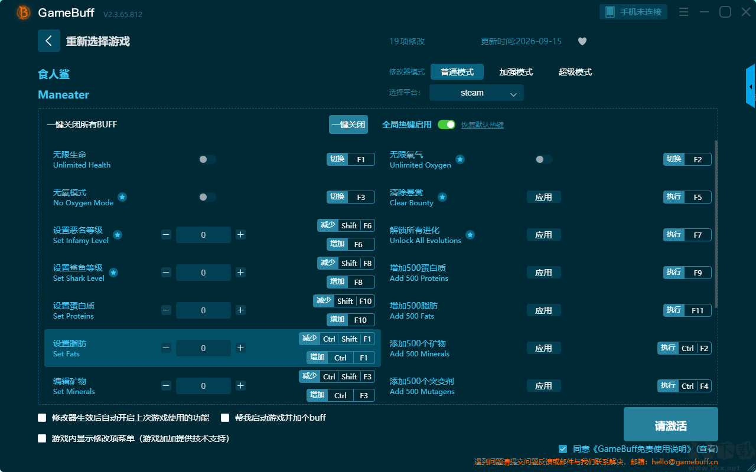The height and width of the screenshot is (472, 756).
Task: Open the hamburger menu icon
Action: (683, 12)
